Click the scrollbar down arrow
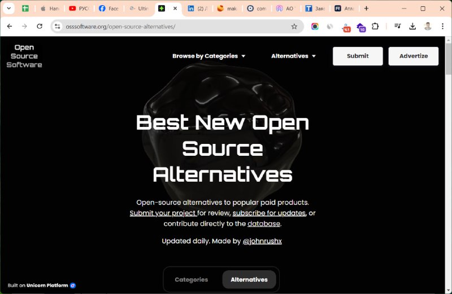Screen dimensions: 452x294 click(x=448, y=291)
